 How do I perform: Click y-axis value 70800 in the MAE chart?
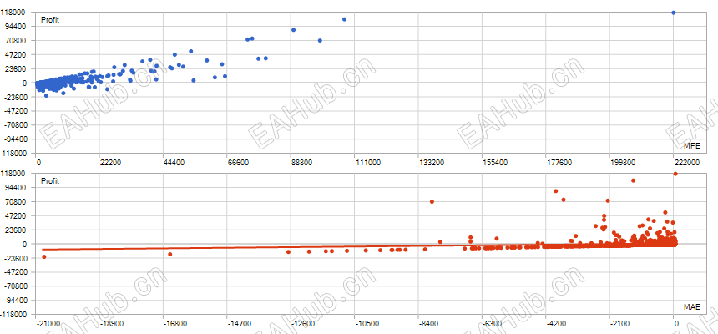pyautogui.click(x=18, y=201)
